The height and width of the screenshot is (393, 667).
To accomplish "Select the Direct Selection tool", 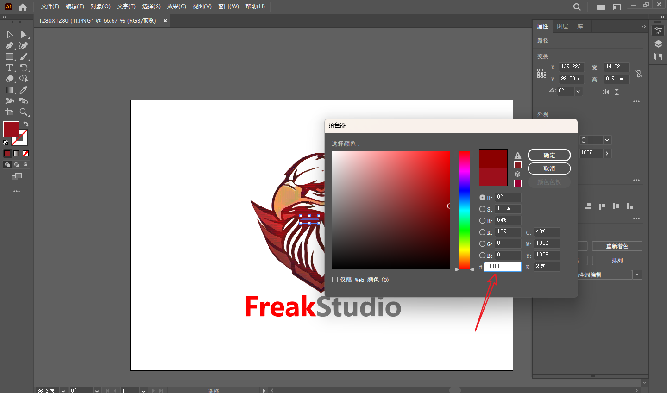I will [24, 35].
